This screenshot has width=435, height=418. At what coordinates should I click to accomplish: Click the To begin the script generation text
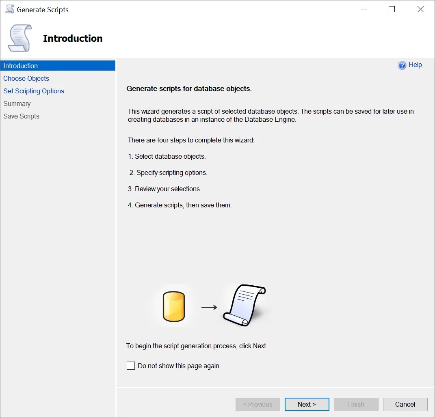click(197, 346)
